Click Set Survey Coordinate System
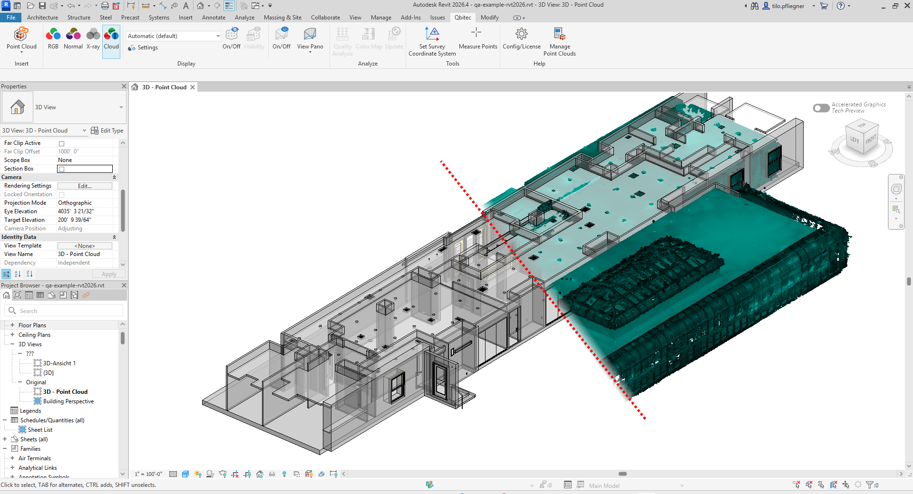This screenshot has height=494, width=913. point(432,42)
